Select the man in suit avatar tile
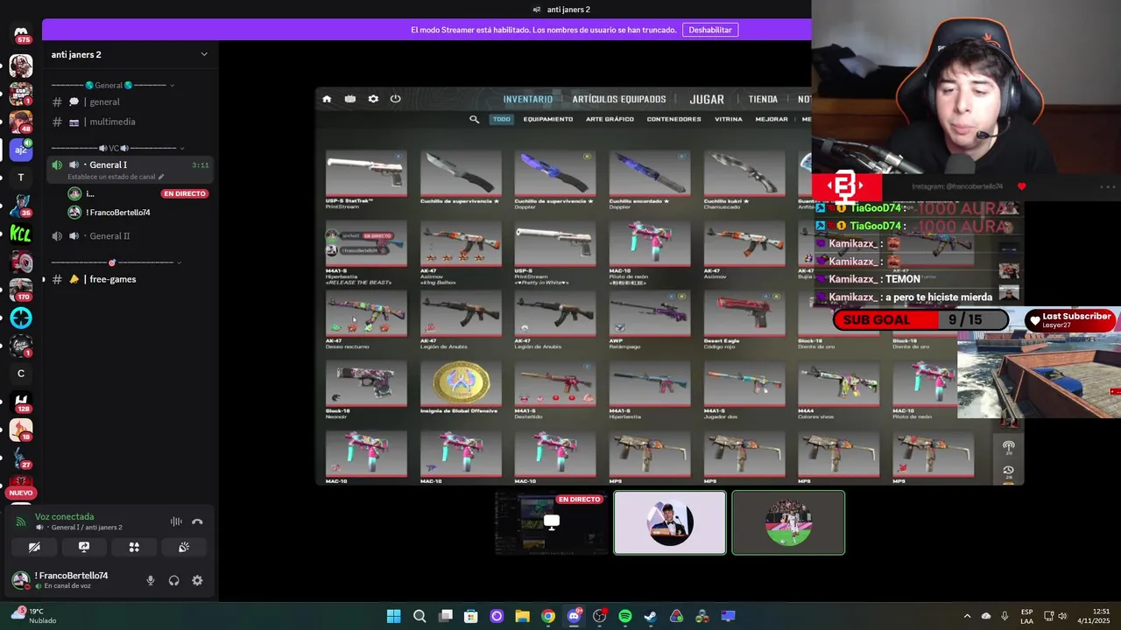 click(670, 523)
